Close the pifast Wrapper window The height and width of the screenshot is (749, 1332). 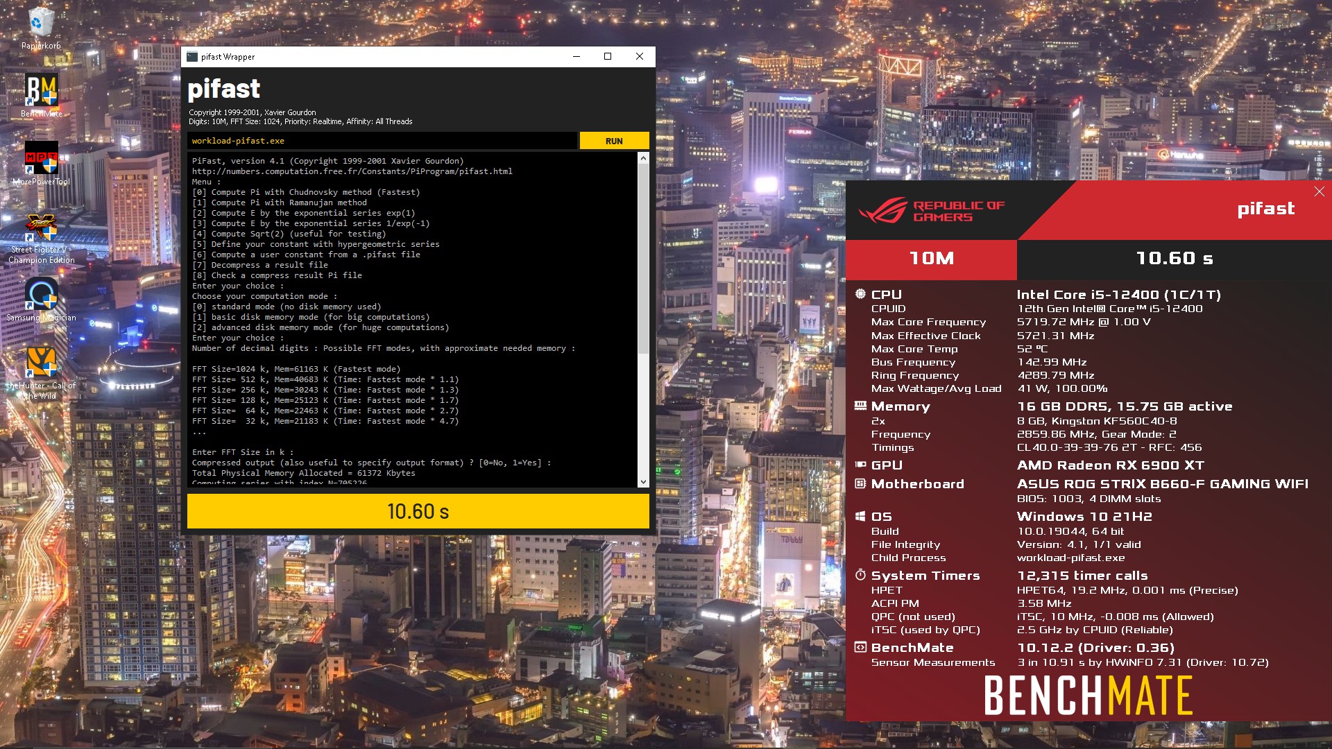point(640,57)
